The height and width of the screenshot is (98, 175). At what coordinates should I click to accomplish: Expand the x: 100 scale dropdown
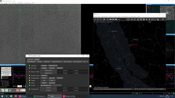coord(6,68)
